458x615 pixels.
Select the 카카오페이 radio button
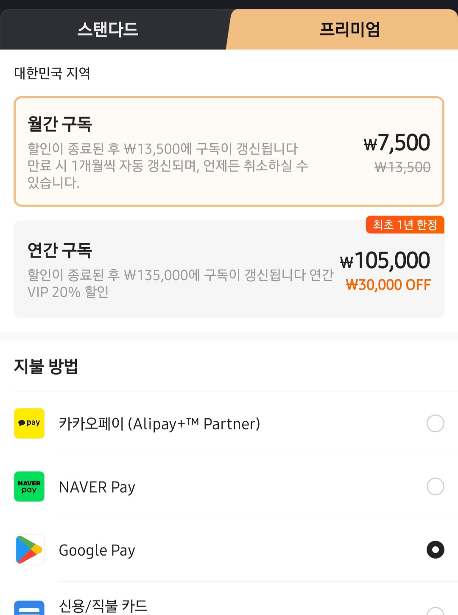[x=435, y=423]
